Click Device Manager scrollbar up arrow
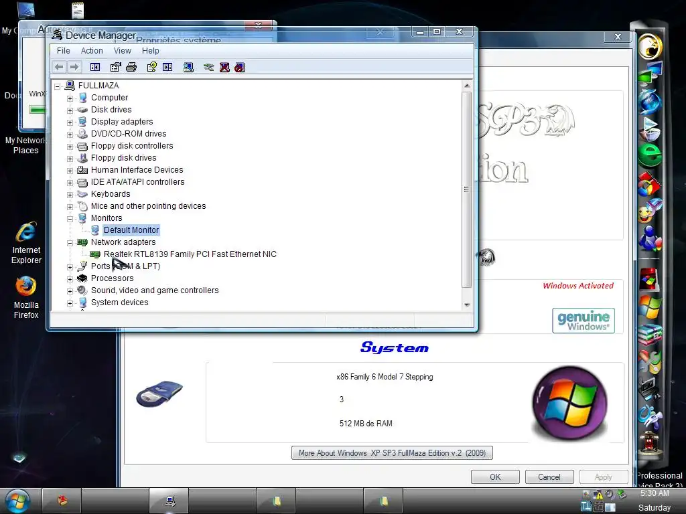Screen dimensions: 686x514 click(467, 86)
